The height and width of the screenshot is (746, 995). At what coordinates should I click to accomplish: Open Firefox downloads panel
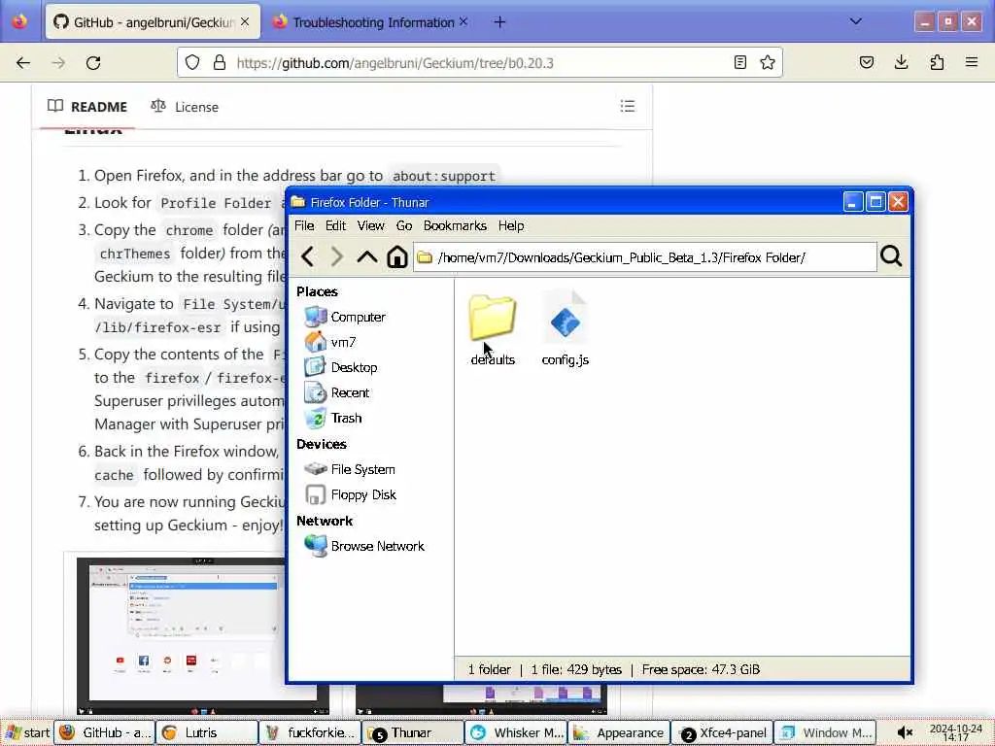pyautogui.click(x=901, y=62)
